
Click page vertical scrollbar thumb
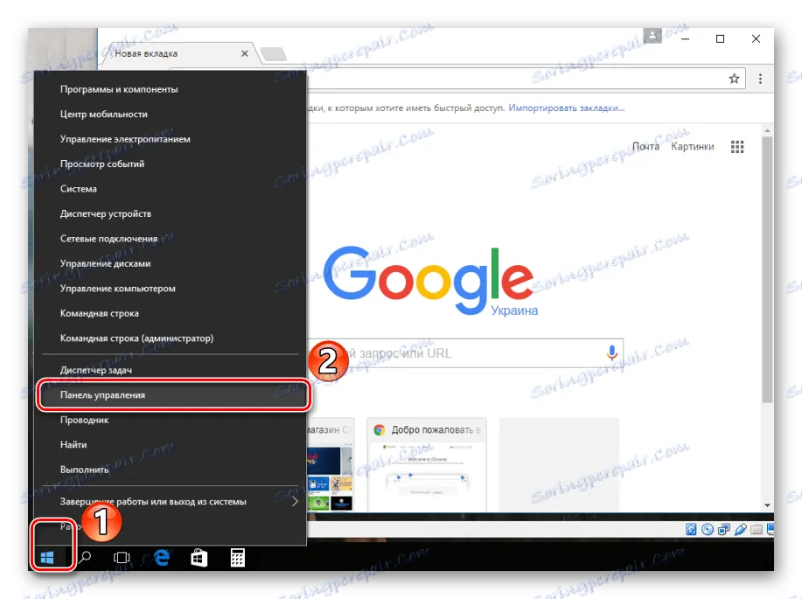[x=767, y=268]
